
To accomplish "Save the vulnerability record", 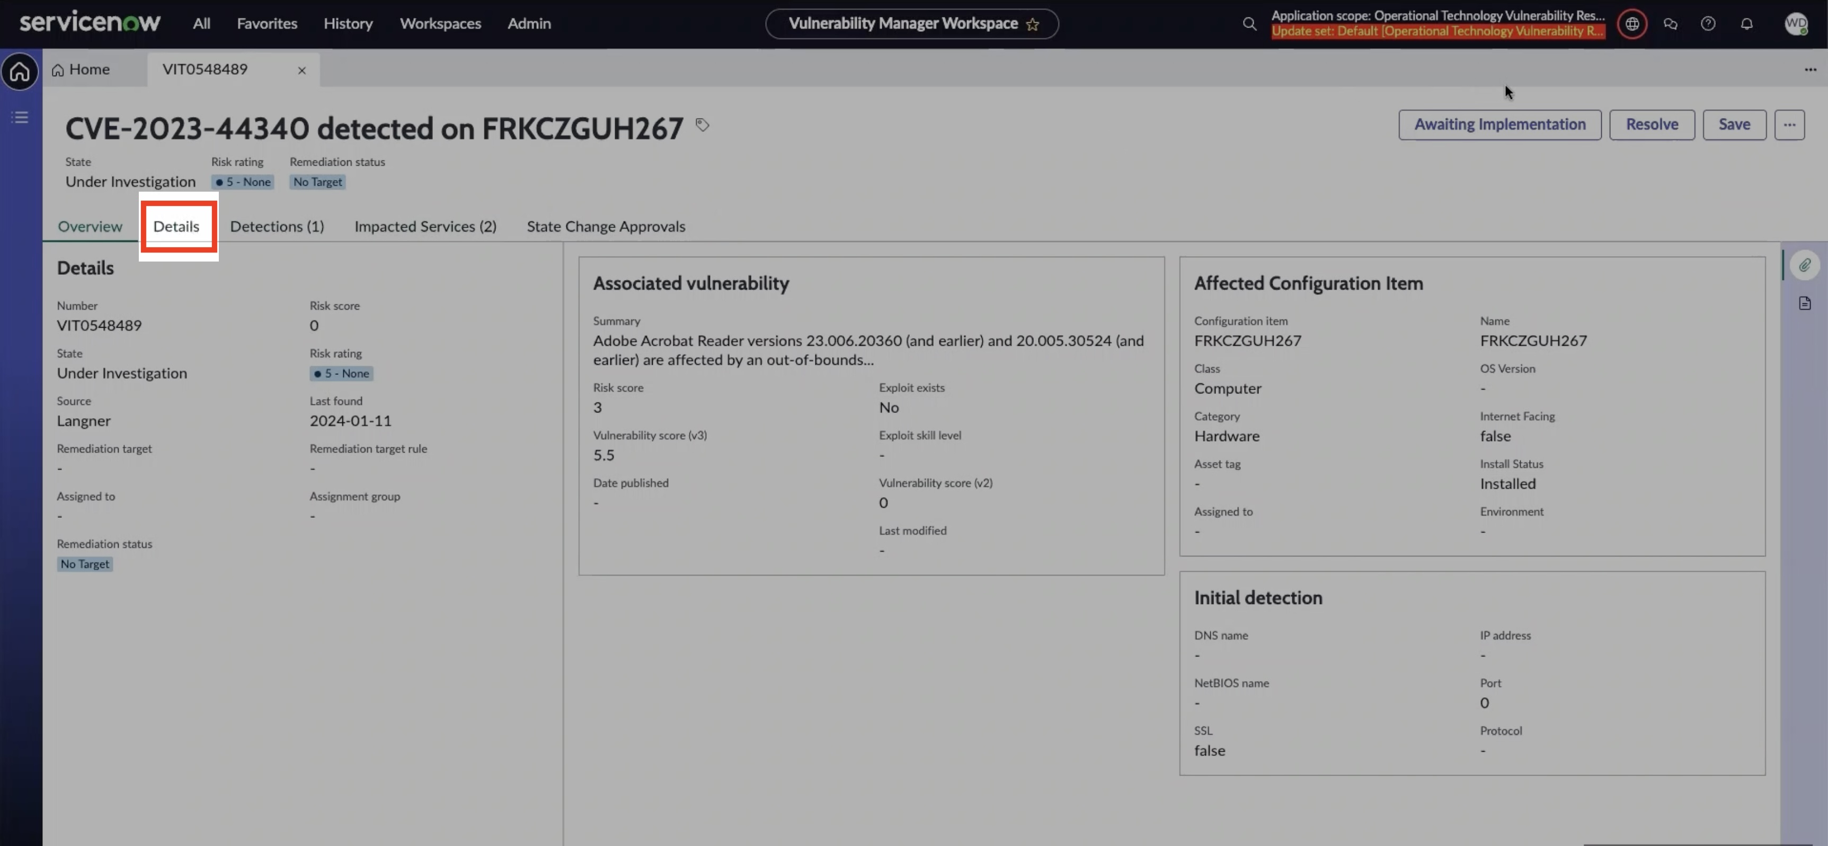I will [1734, 124].
